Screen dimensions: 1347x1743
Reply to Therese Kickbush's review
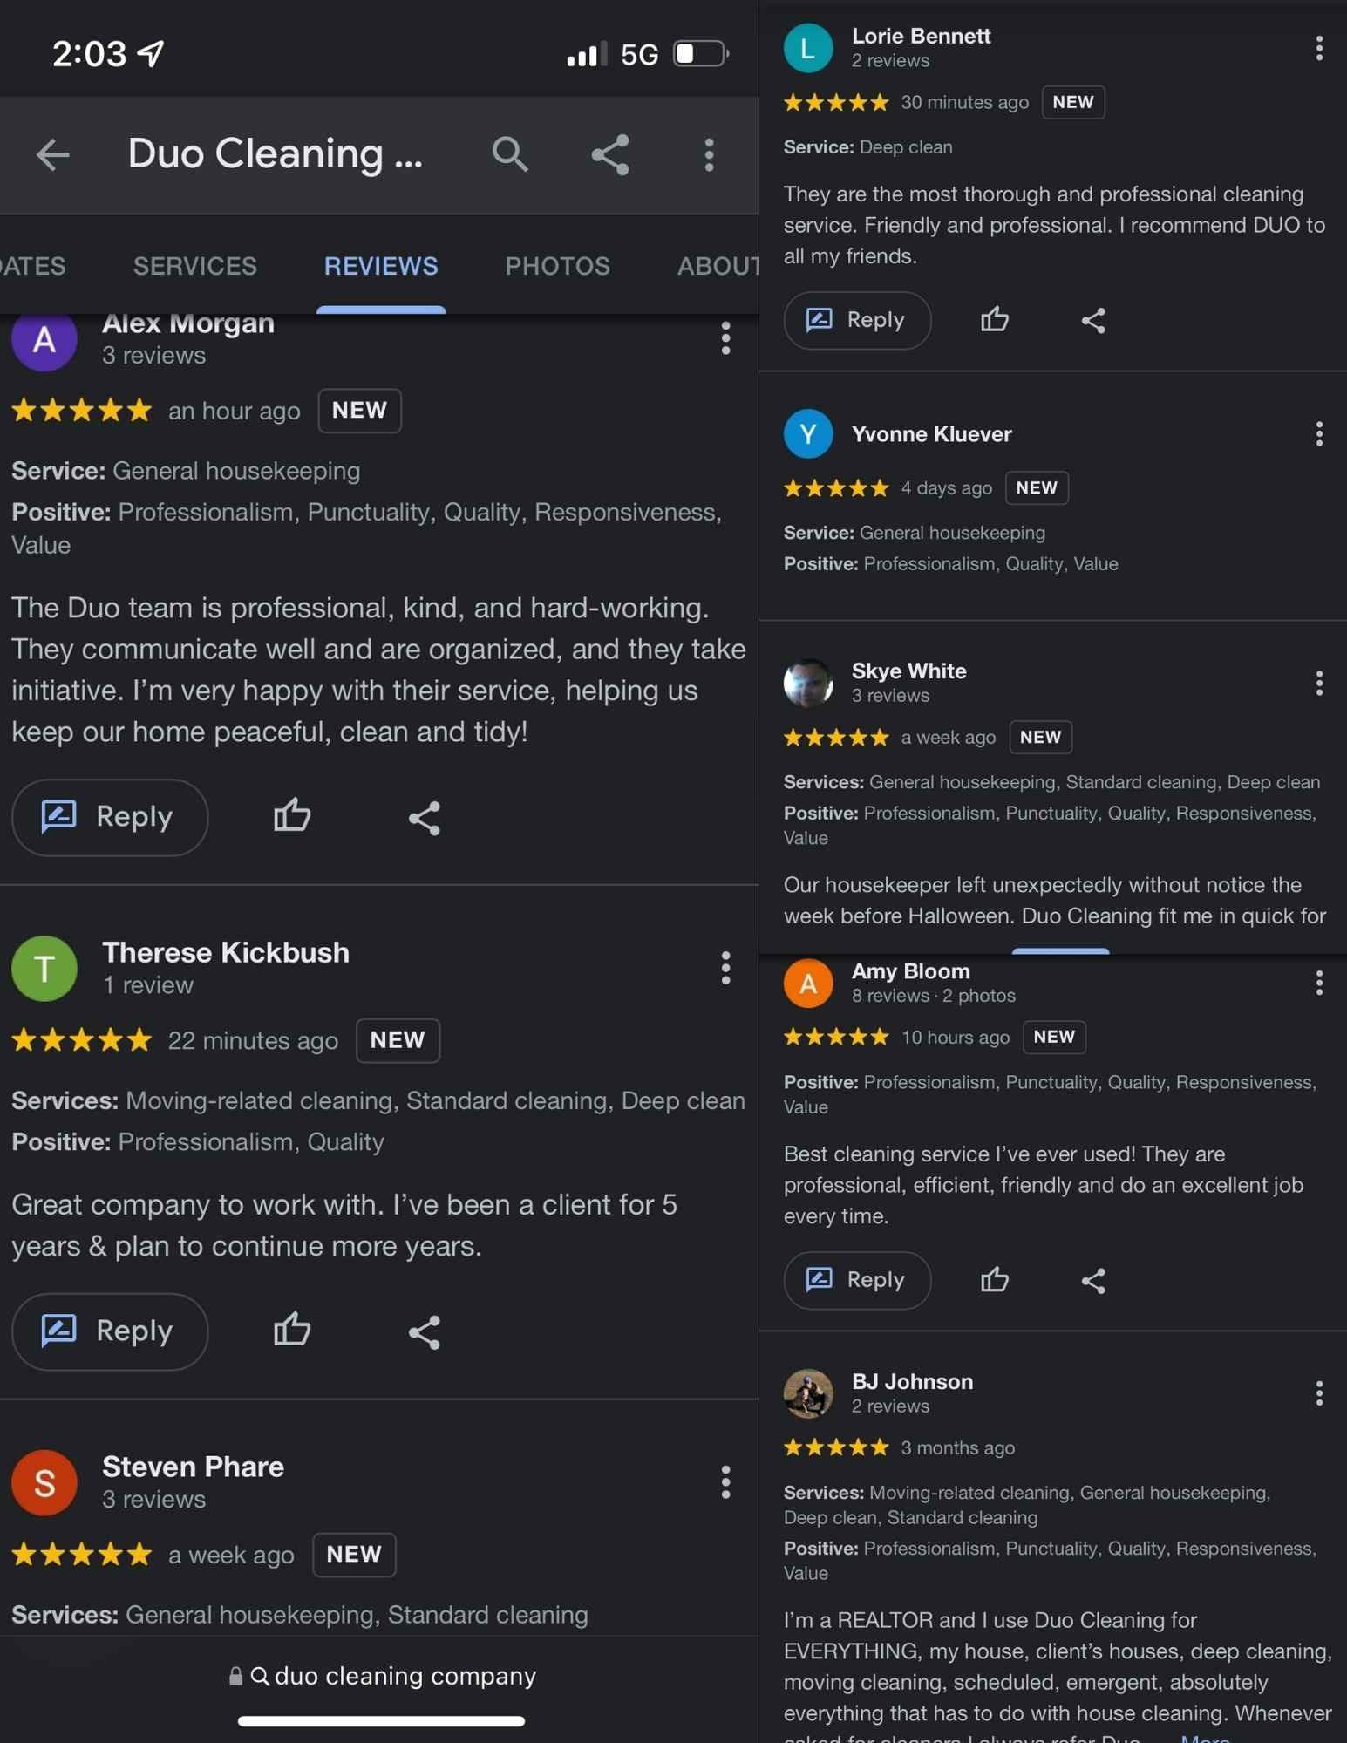point(110,1331)
